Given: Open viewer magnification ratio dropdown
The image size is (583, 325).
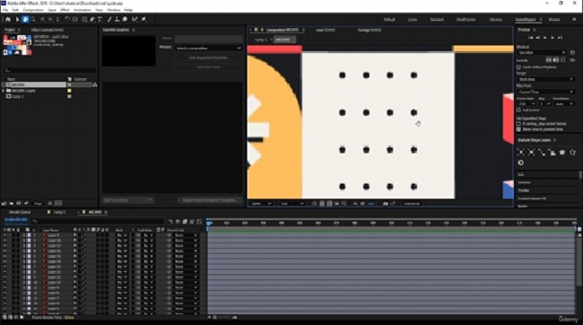Looking at the screenshot, I should pos(261,204).
